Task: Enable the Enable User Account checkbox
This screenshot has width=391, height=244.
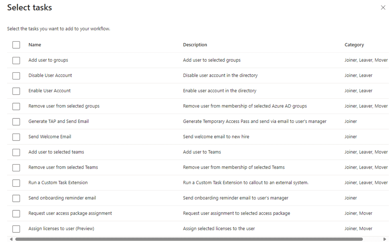Action: pyautogui.click(x=16, y=91)
